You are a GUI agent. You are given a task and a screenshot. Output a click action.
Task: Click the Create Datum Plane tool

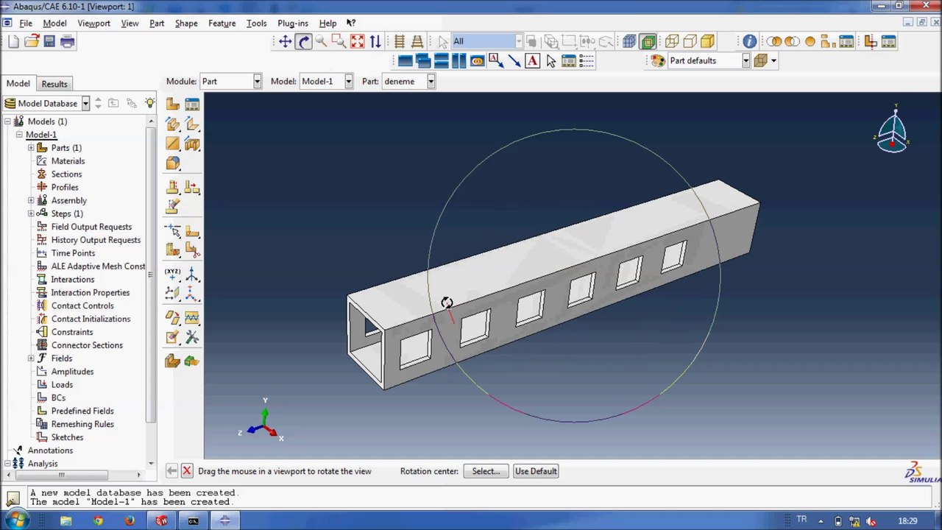coord(173,293)
